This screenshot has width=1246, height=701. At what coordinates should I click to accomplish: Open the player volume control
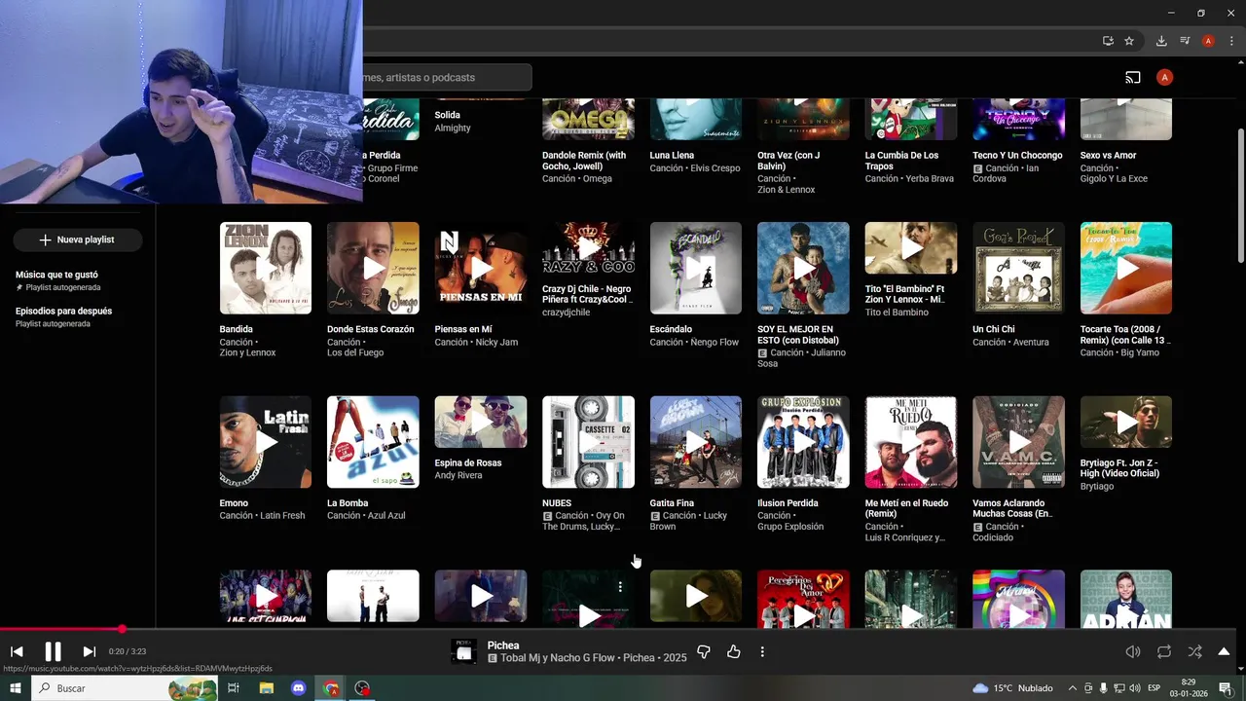[1133, 651]
